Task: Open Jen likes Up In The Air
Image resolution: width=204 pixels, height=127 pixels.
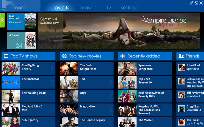Action: click(x=190, y=122)
